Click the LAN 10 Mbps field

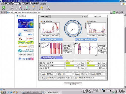click(48, 74)
